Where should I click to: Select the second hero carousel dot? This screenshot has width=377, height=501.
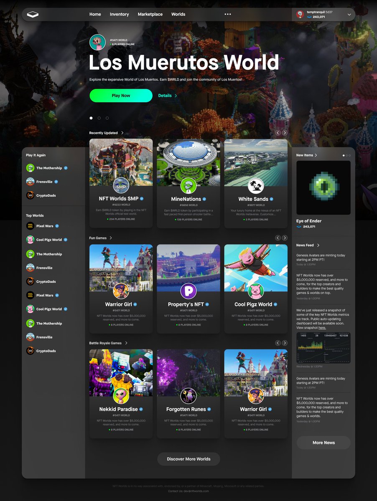tap(99, 118)
